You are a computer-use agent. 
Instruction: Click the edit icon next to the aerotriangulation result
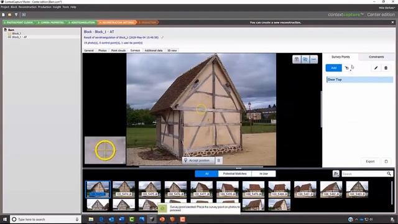tap(162, 37)
